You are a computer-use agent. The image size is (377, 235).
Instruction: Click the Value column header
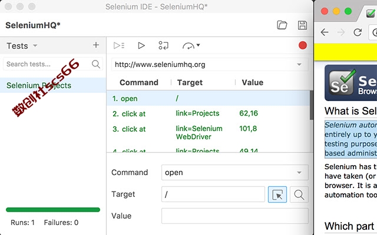point(253,82)
